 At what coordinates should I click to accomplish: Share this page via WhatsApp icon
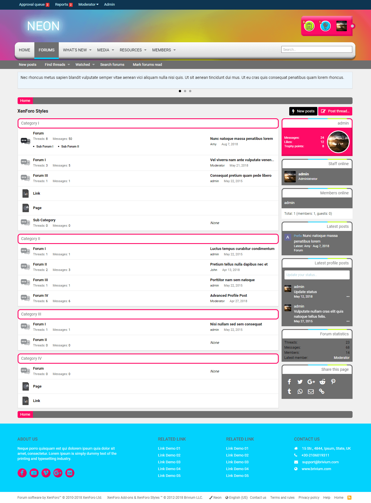(300, 392)
